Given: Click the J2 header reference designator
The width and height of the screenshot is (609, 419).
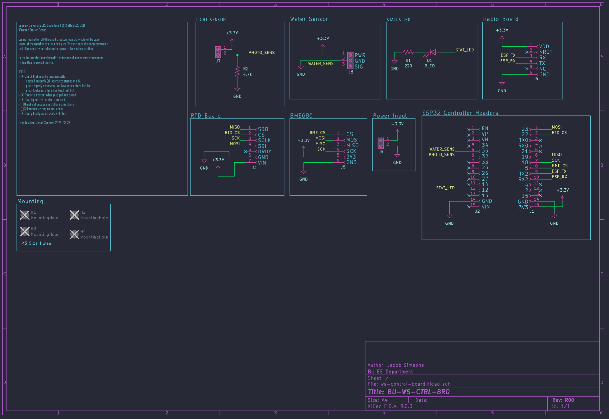Looking at the screenshot, I should 477,211.
